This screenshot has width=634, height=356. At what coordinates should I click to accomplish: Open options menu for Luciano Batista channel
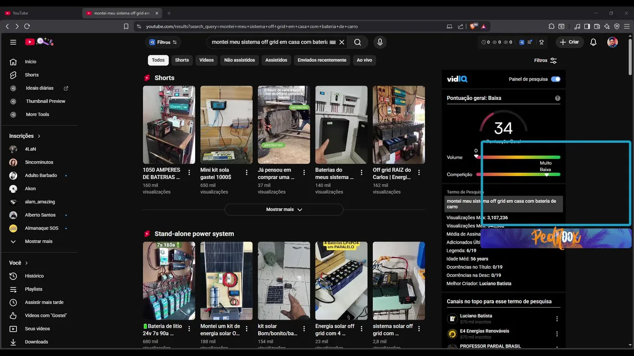click(x=557, y=319)
